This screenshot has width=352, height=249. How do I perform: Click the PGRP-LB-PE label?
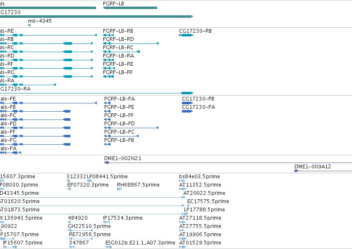(x=119, y=107)
